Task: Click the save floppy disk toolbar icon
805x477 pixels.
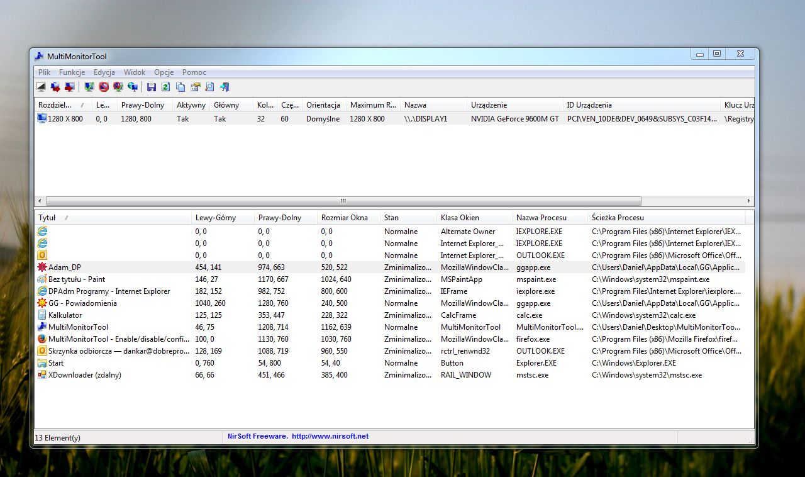Action: click(x=152, y=87)
